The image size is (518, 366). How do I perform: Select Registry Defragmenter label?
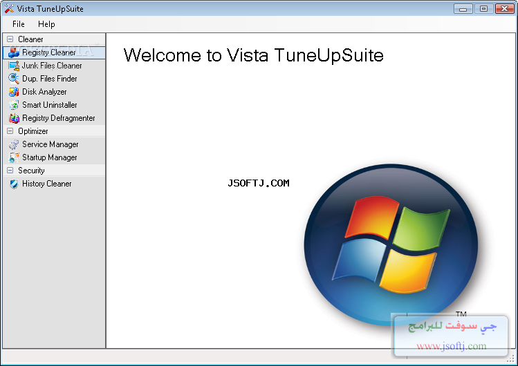(59, 118)
